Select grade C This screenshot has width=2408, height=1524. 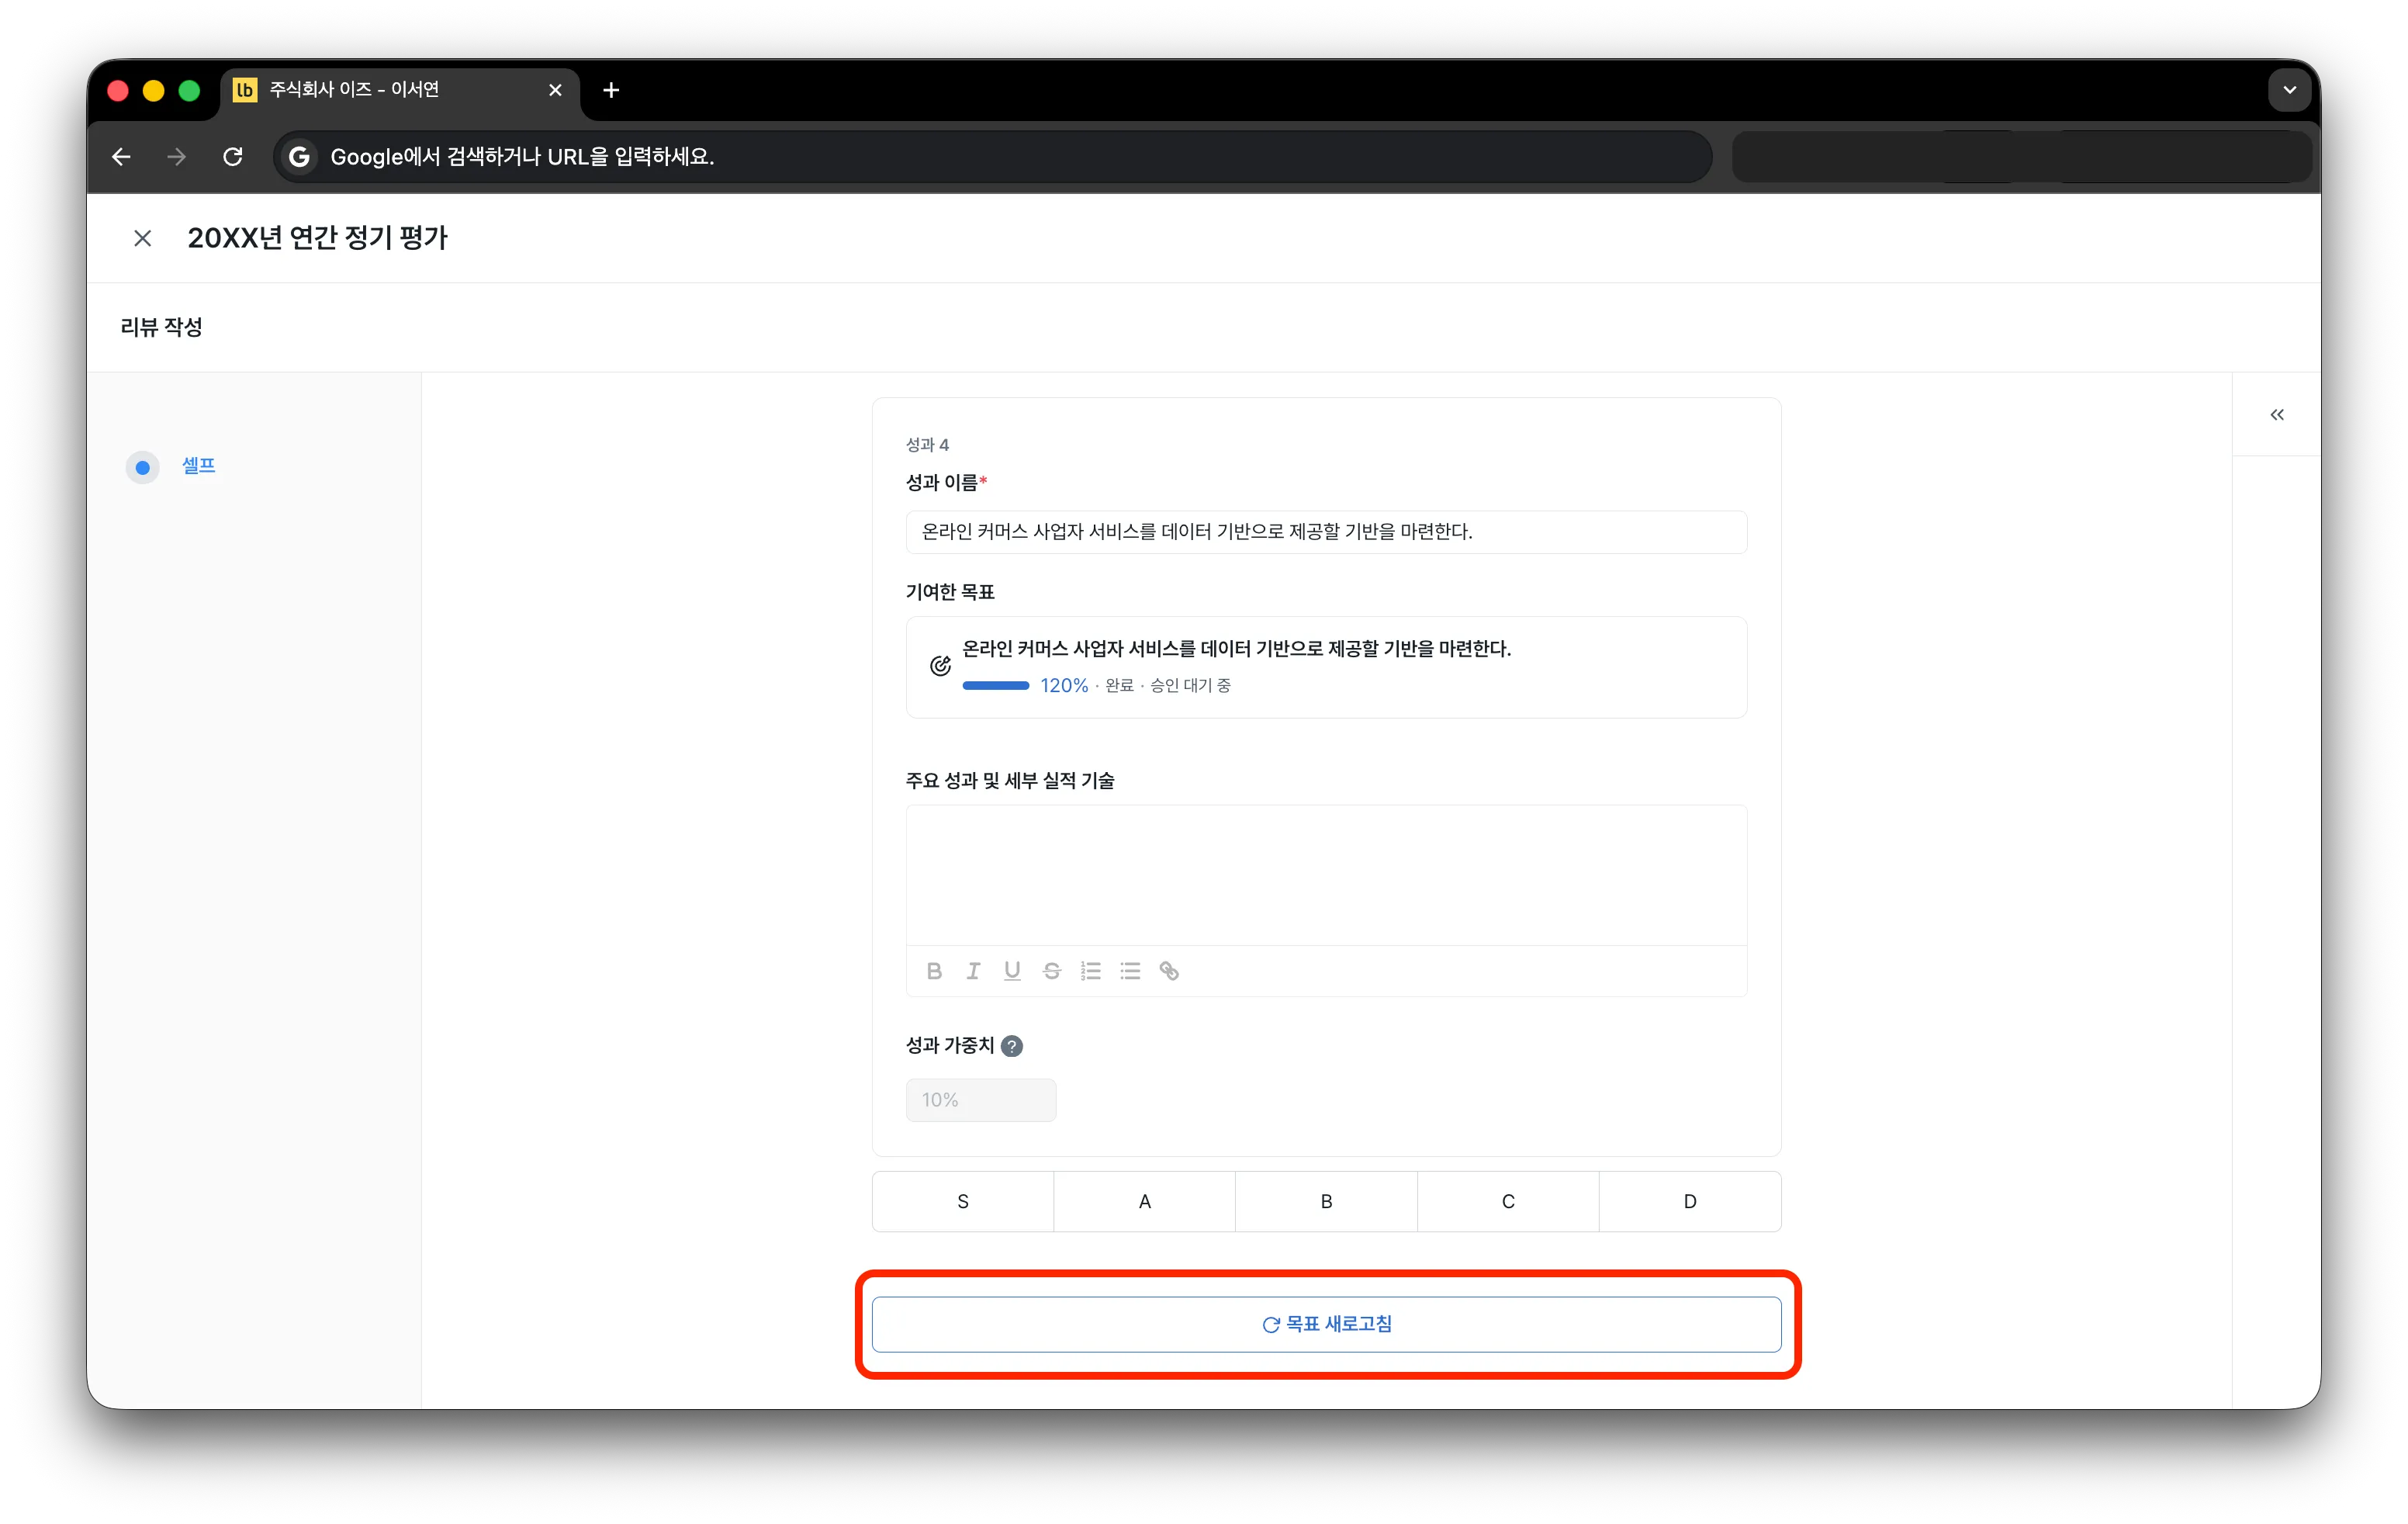pos(1508,1201)
